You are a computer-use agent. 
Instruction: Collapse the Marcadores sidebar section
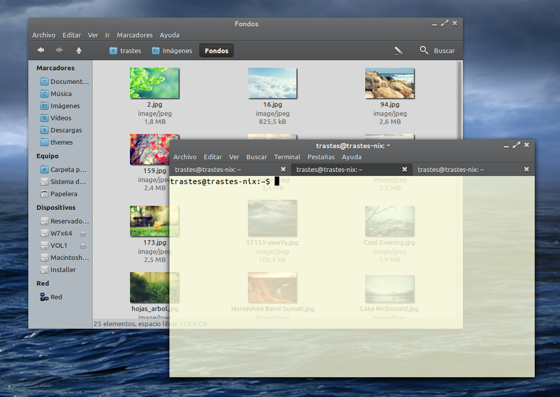click(x=55, y=68)
